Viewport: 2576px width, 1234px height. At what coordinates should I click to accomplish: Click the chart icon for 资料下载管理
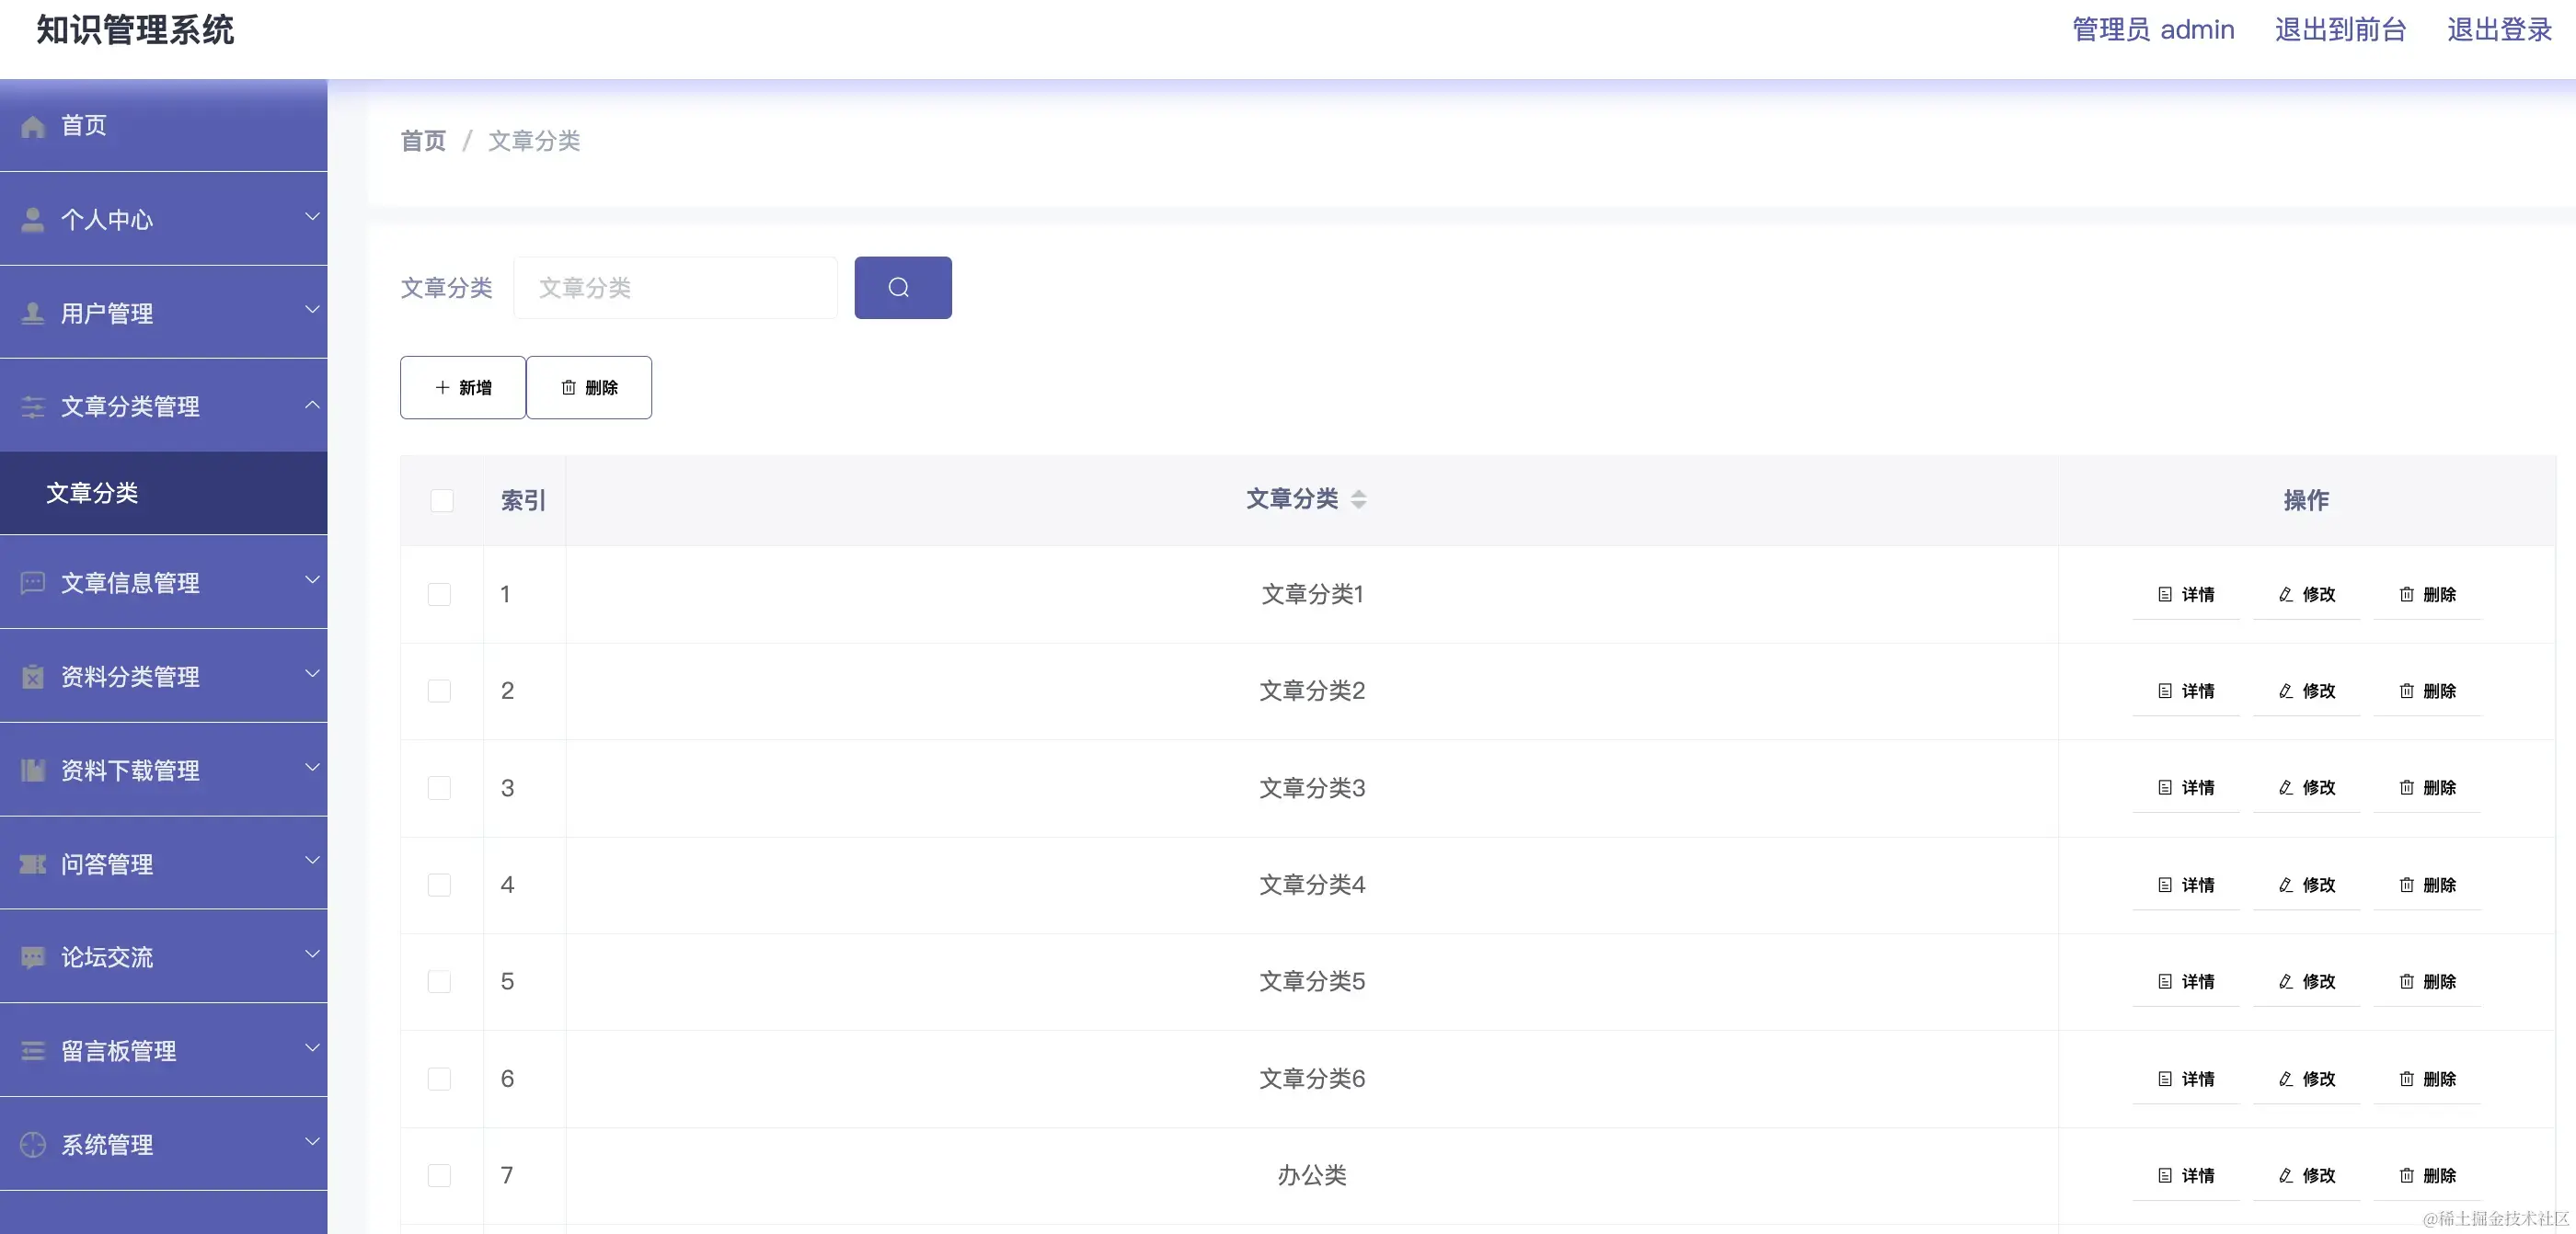pos(31,770)
